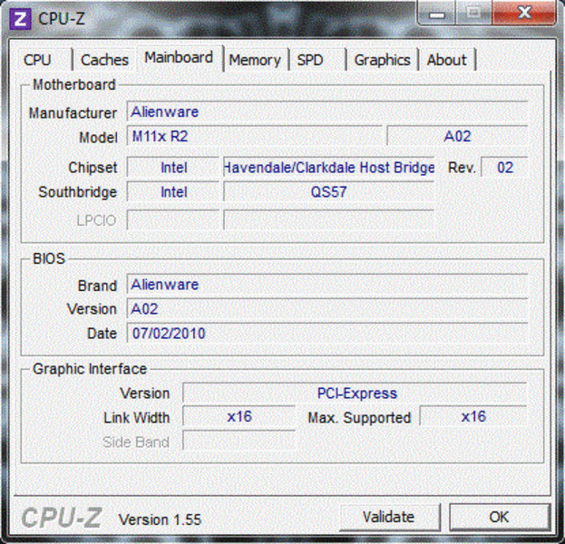Select the Mainboard tab
This screenshot has width=565, height=544.
tap(179, 58)
